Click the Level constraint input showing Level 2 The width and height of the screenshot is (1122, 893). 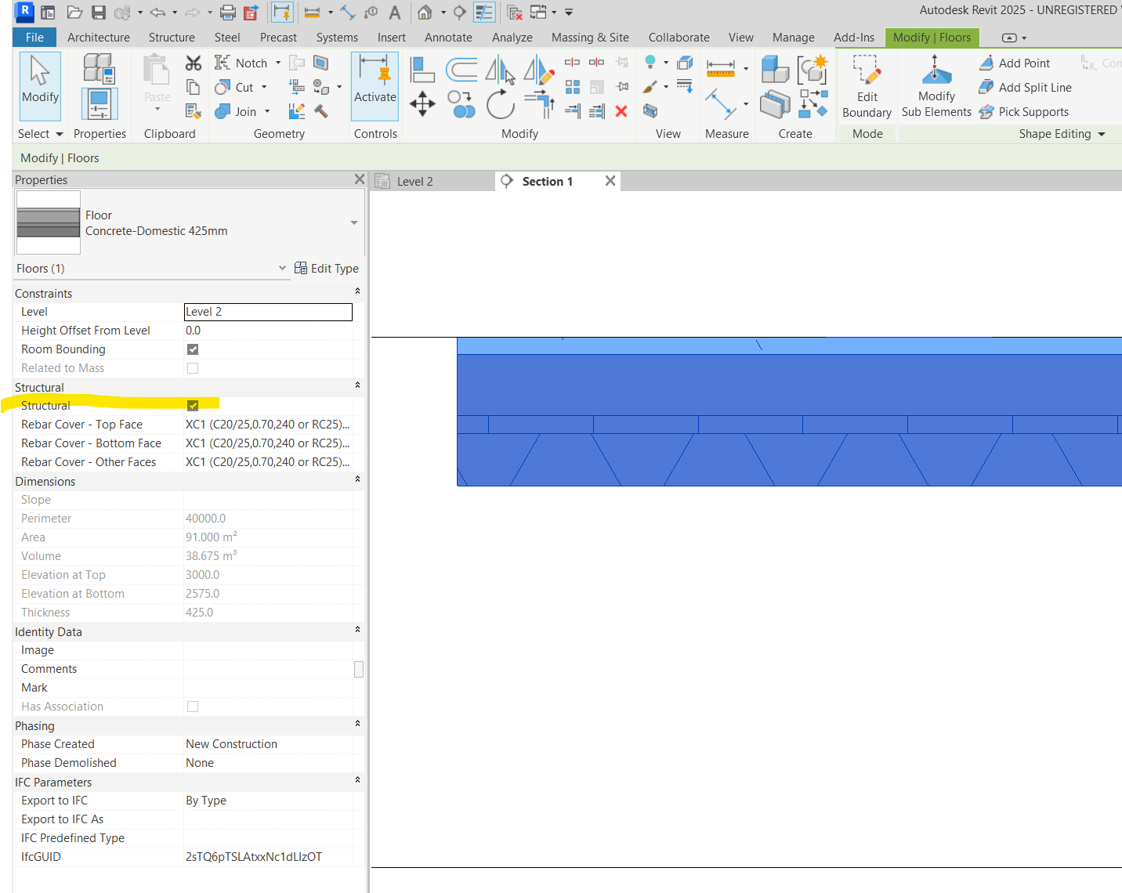click(x=267, y=311)
